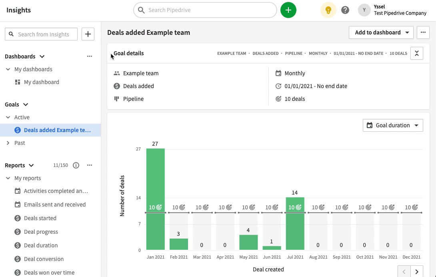Viewport: 436px width, 277px height.
Task: Click the Jan 2021 goal target marker
Action: (158, 207)
